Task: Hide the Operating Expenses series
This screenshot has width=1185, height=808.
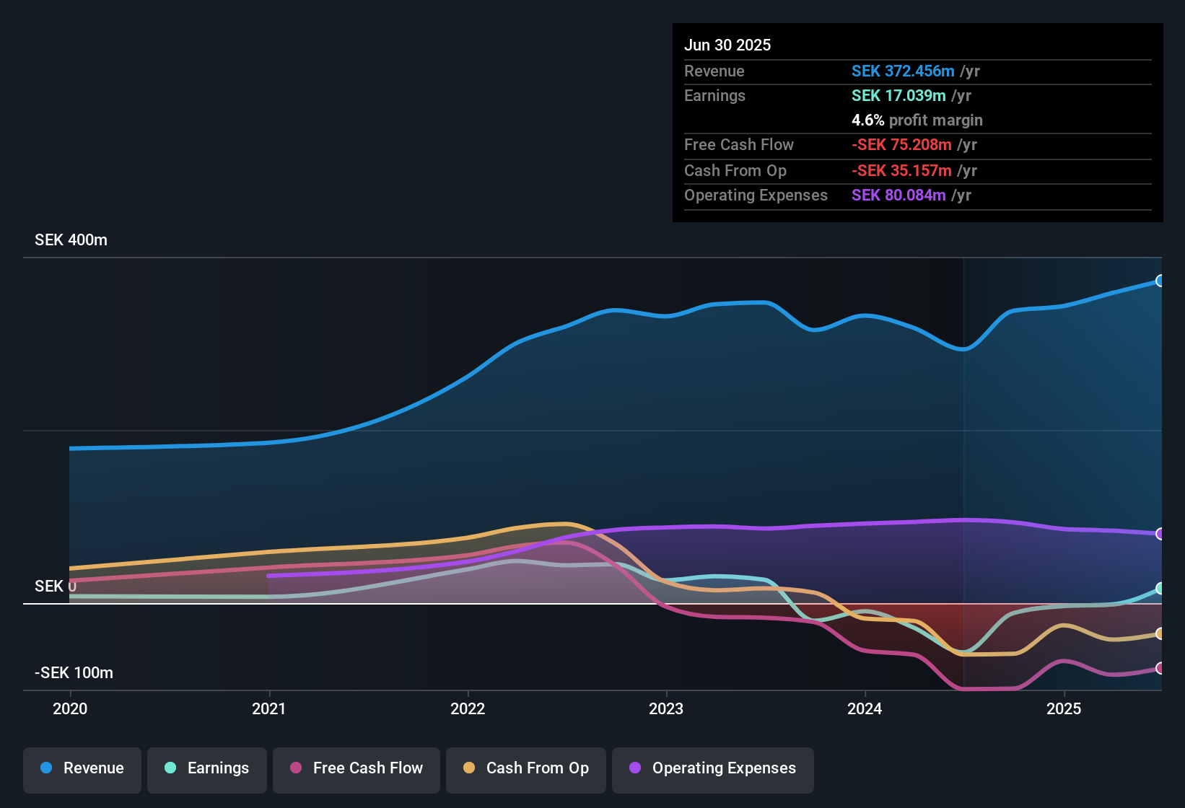Action: (x=713, y=770)
